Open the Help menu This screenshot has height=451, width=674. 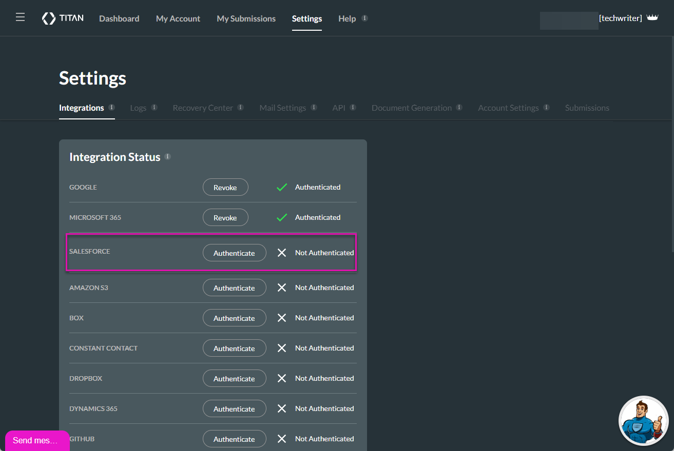pyautogui.click(x=347, y=18)
